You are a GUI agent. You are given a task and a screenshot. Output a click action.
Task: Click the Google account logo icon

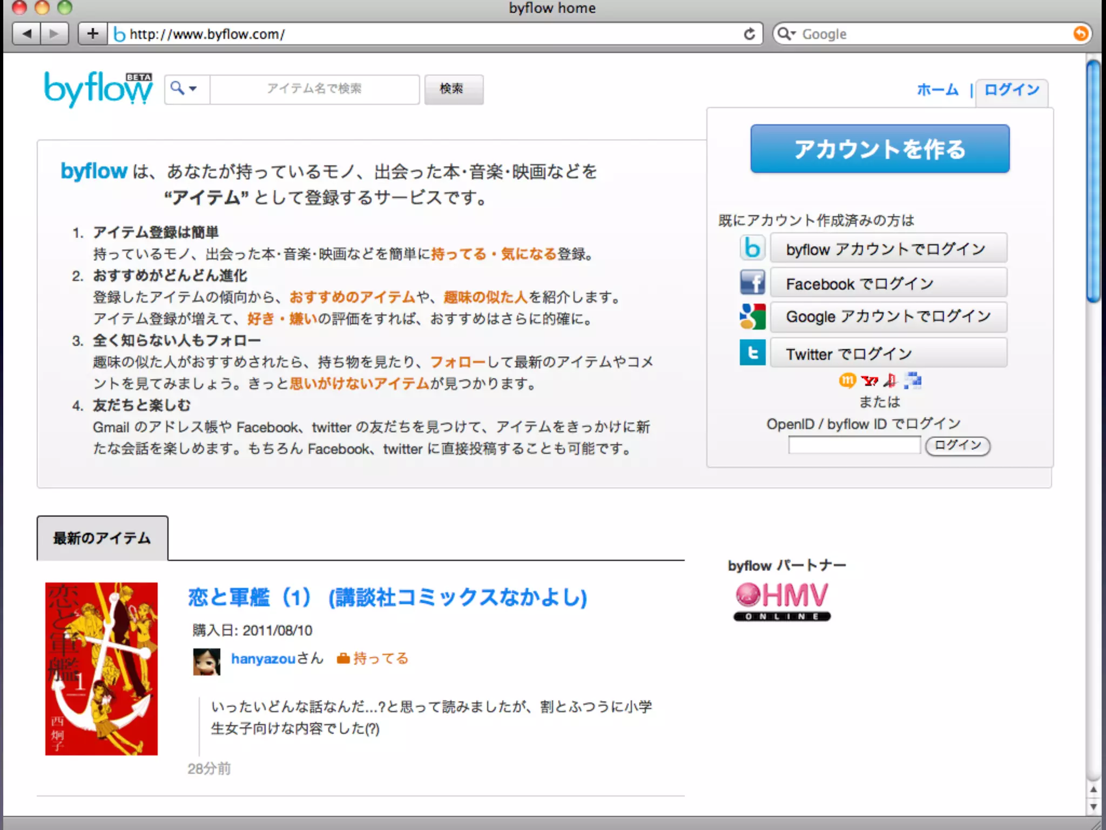click(752, 317)
